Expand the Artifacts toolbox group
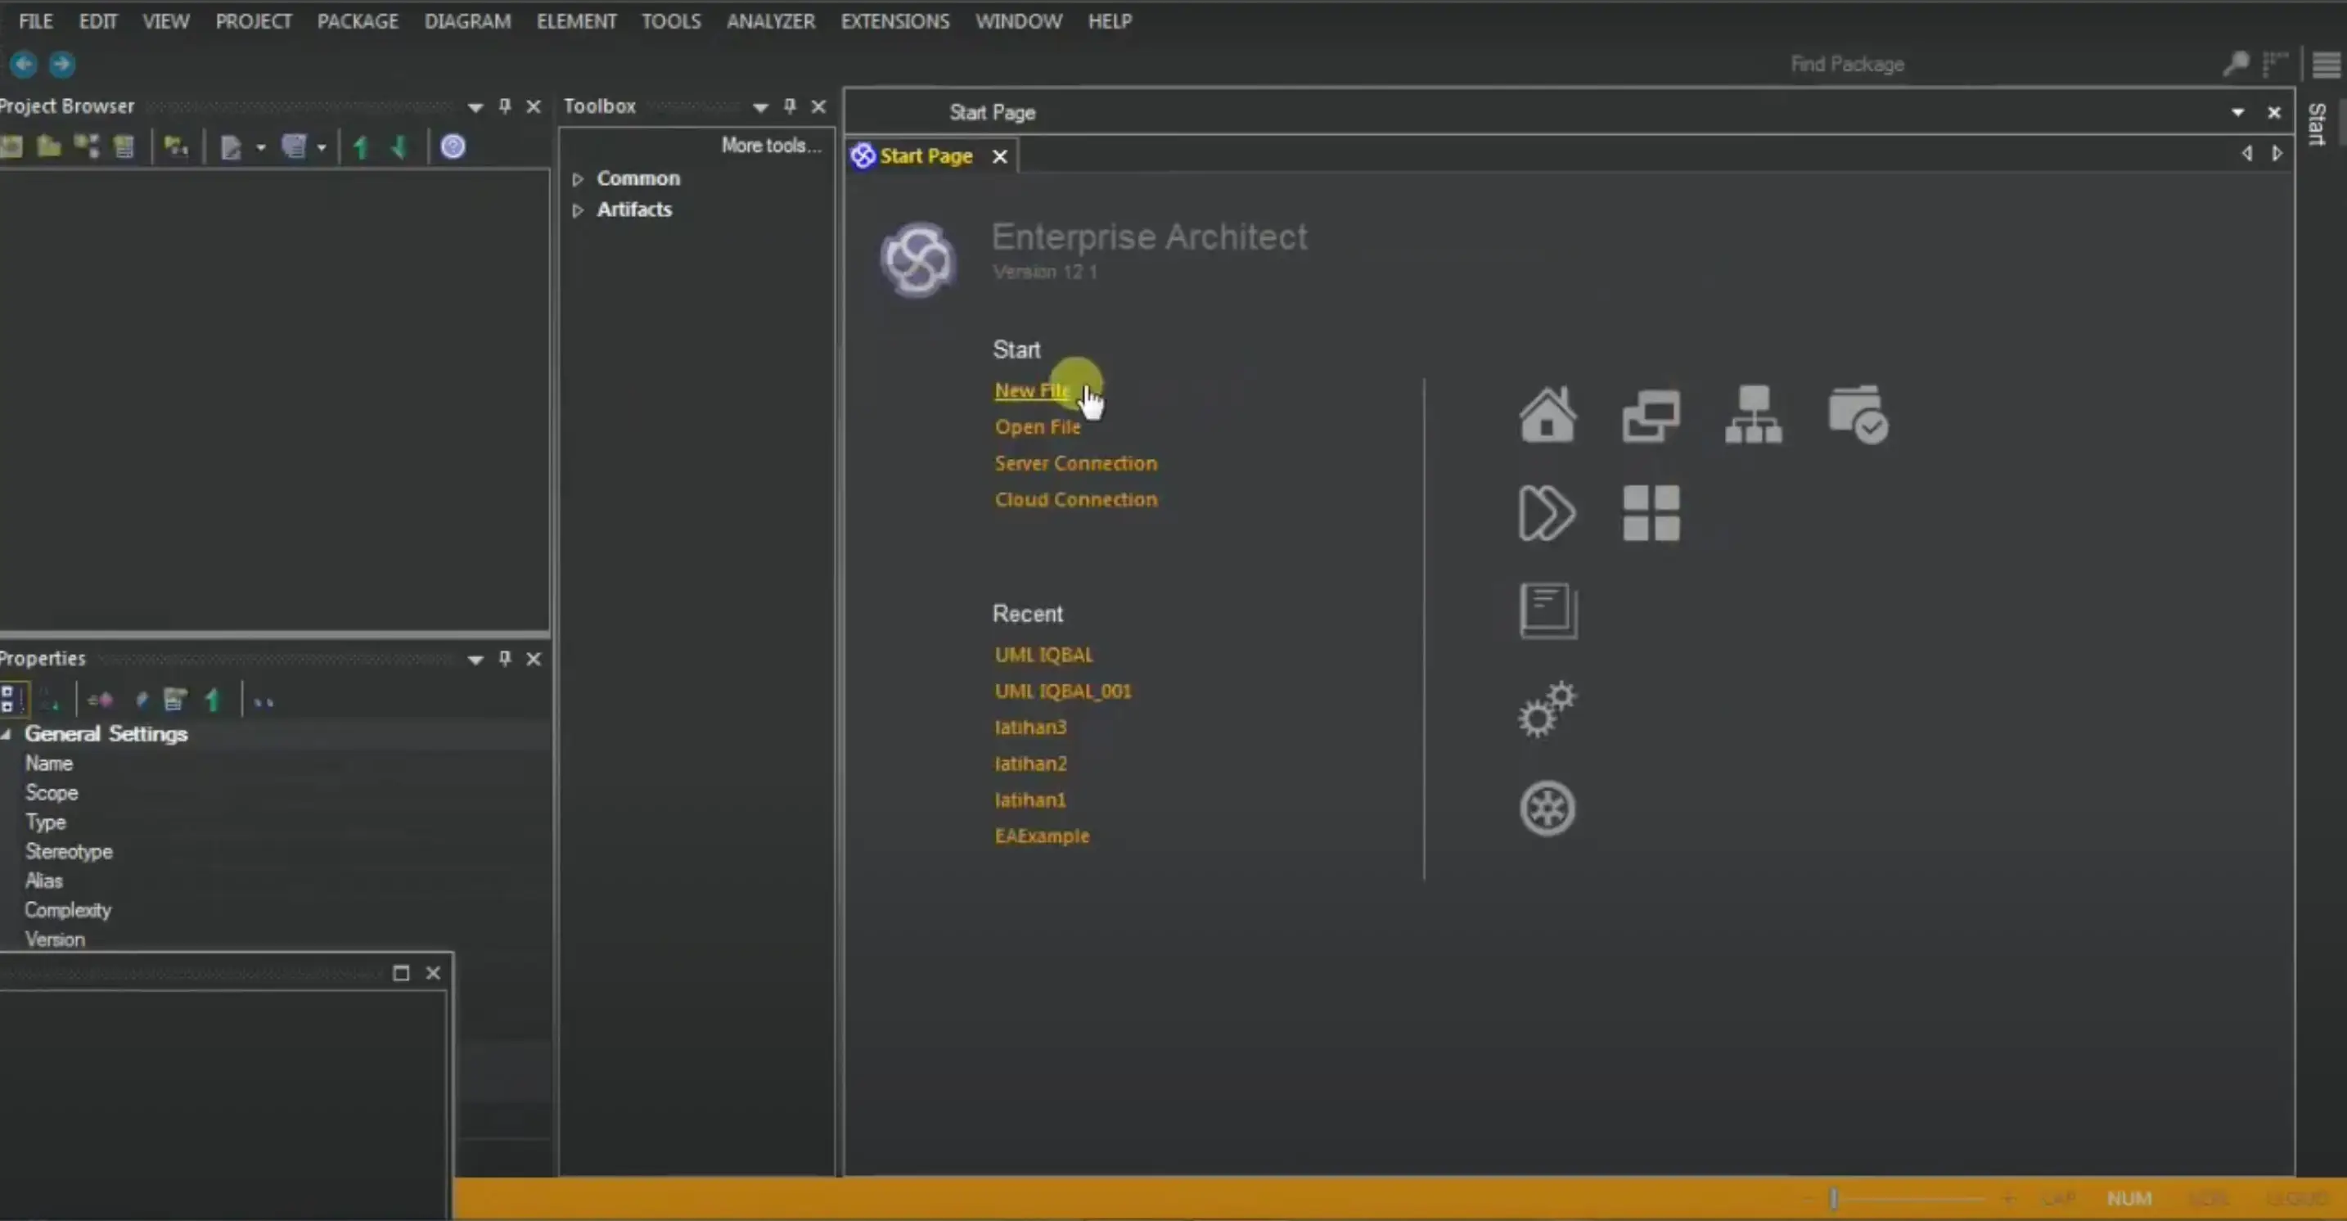Screen dimensions: 2347x1221 click(x=578, y=210)
